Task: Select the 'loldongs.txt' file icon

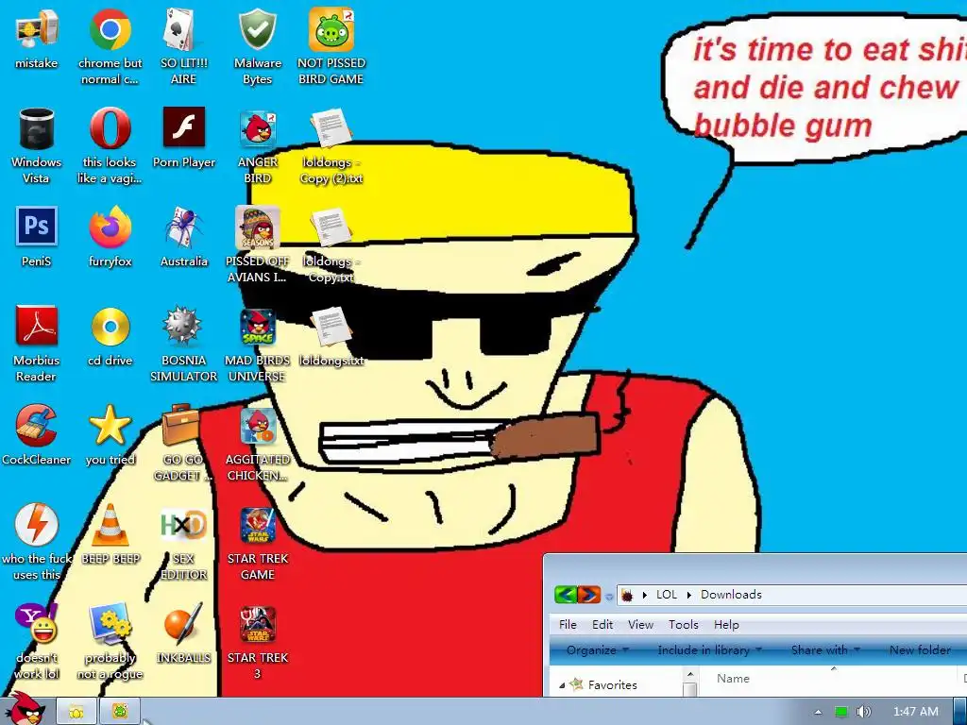Action: [331, 326]
